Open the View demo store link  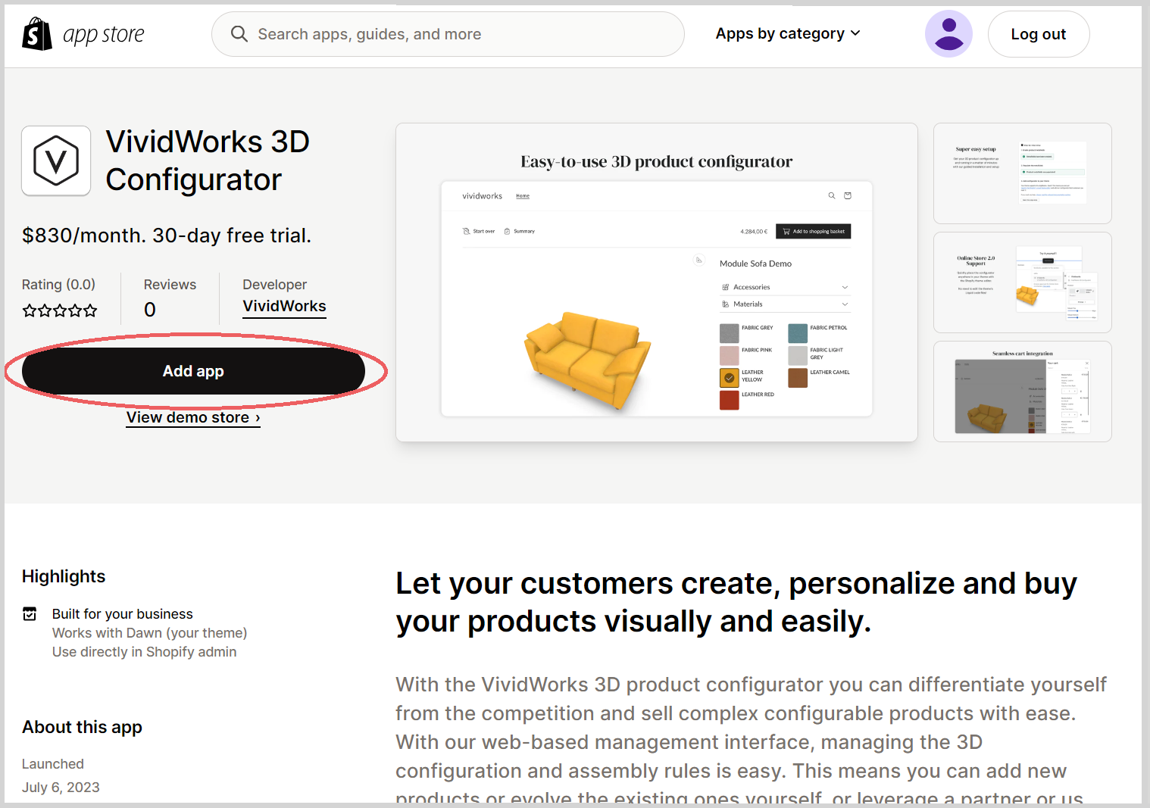tap(193, 417)
